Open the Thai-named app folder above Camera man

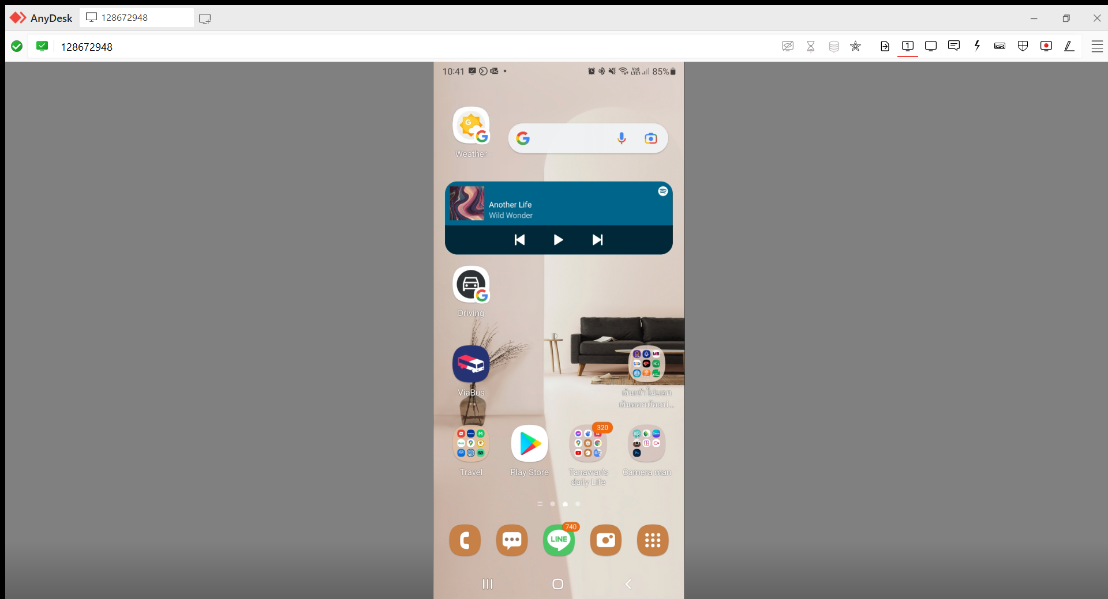click(x=647, y=364)
